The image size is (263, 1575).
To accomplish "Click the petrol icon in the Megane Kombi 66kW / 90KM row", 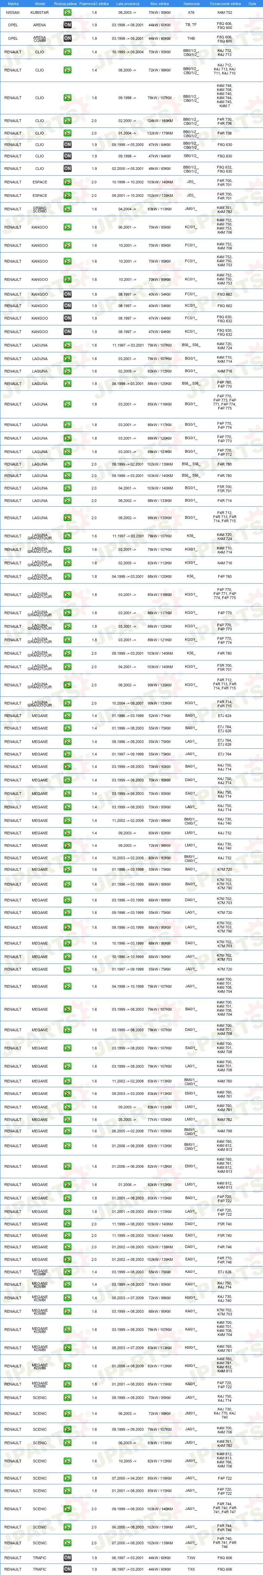I will pos(67,1311).
